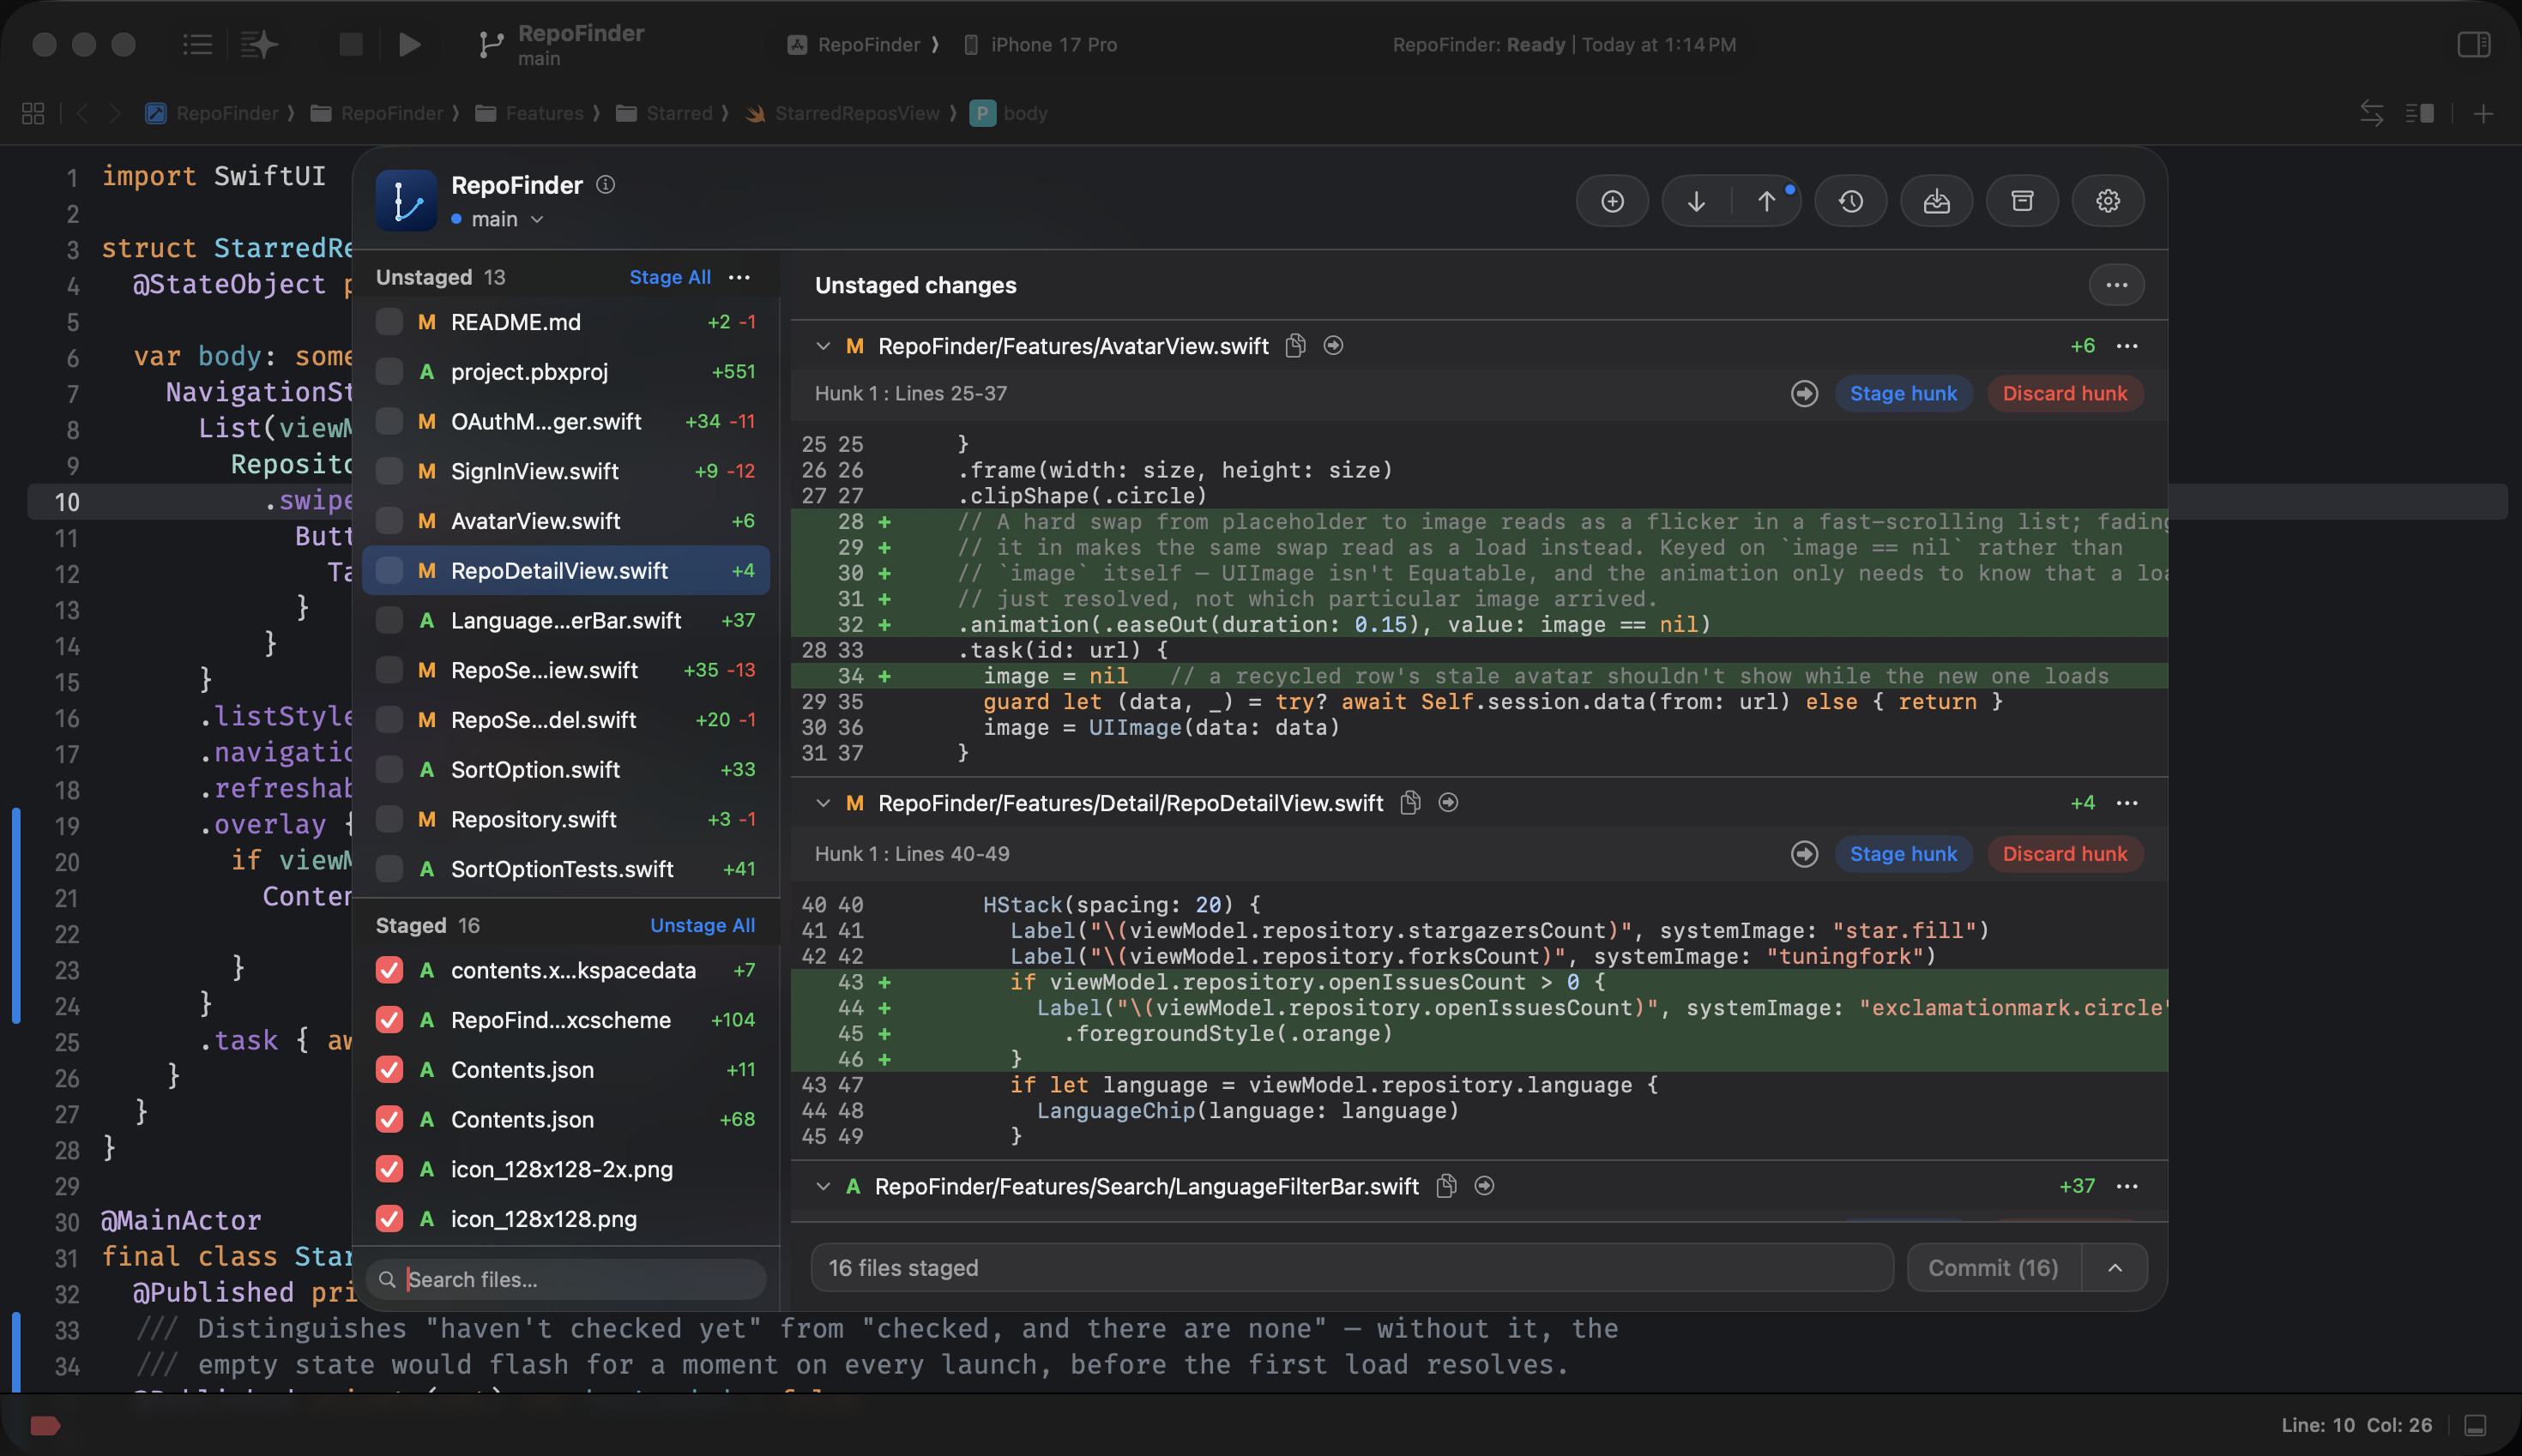Image resolution: width=2522 pixels, height=1456 pixels.
Task: Stage SortOption.swift checkbox
Action: (389, 770)
